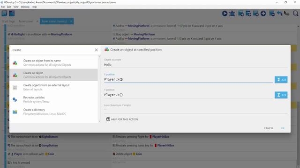Screen dimensions: 300x168
Task: Select 'Create an object from its name' action
Action: [x=53, y=63]
